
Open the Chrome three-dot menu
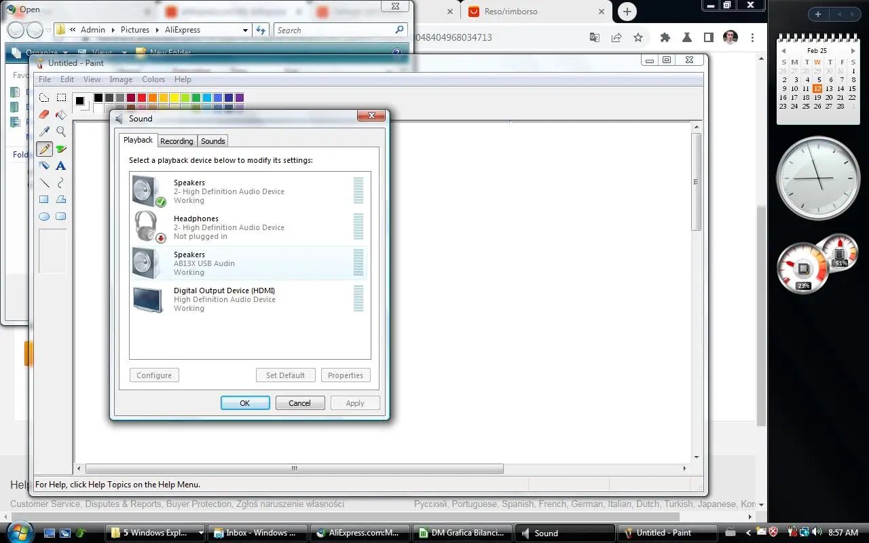point(752,37)
